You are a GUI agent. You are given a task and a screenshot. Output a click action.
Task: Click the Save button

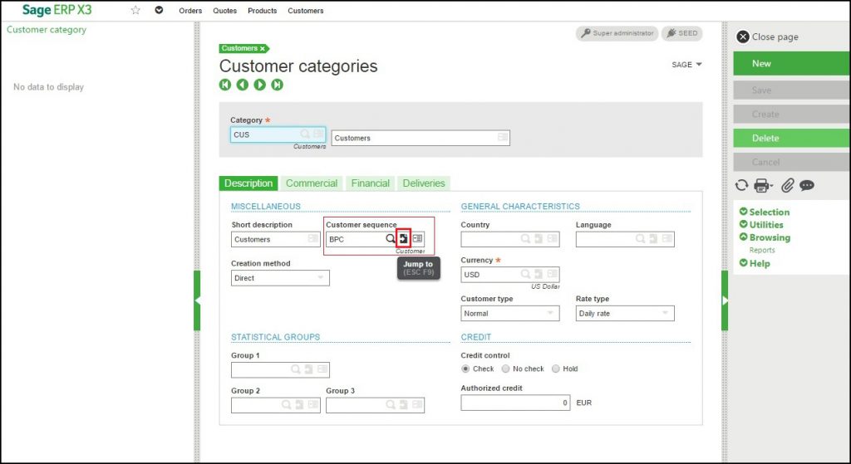[x=792, y=90]
